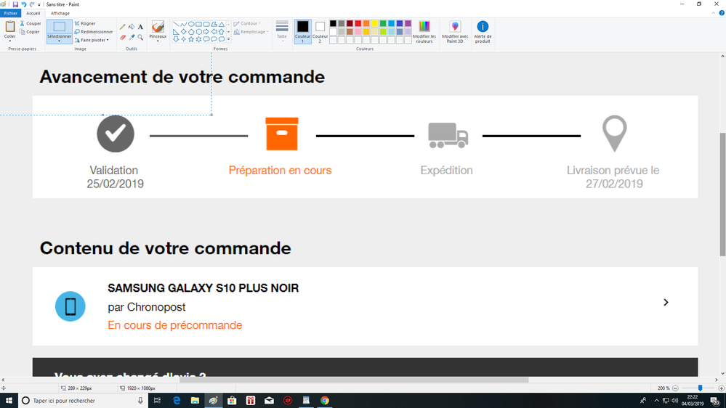Screen dimensions: 726x408
Task: Open Modifier les couleurs color editor
Action: coord(424,31)
